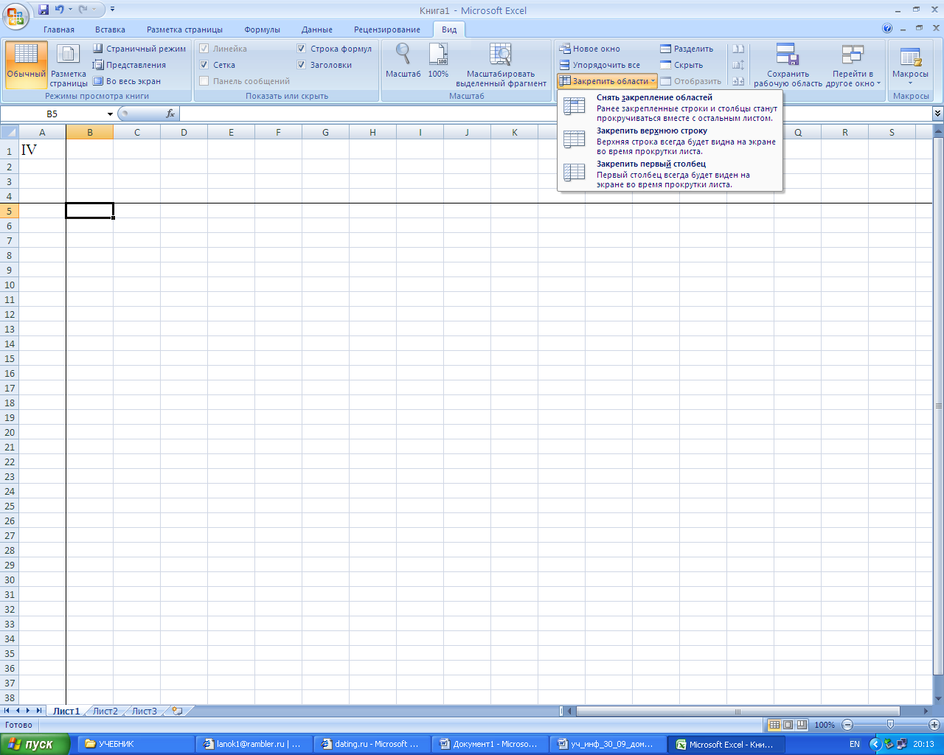Screen dimensions: 944x755
Task: Select column D header
Action: point(184,133)
